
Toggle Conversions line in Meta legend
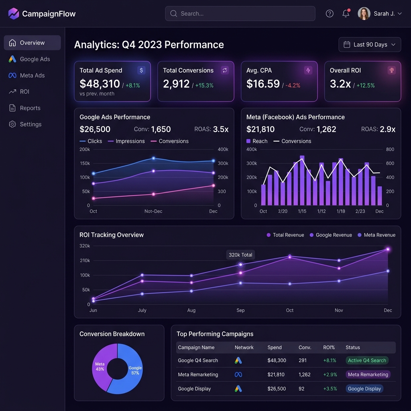click(x=292, y=141)
